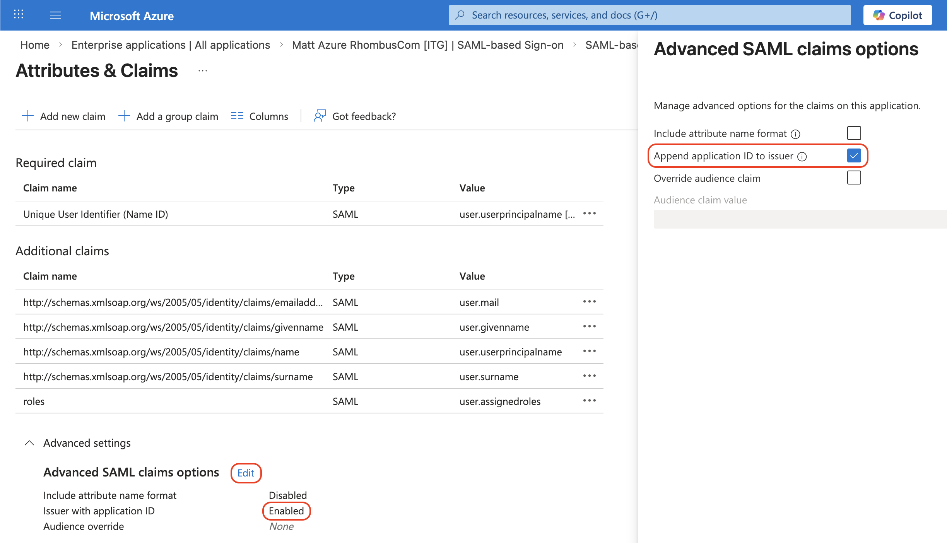947x543 pixels.
Task: Open row menu for the claims/name row
Action: (x=590, y=351)
